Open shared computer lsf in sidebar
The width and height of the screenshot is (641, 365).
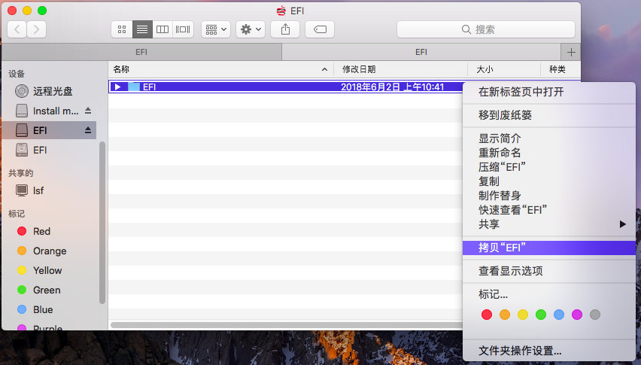pos(49,190)
